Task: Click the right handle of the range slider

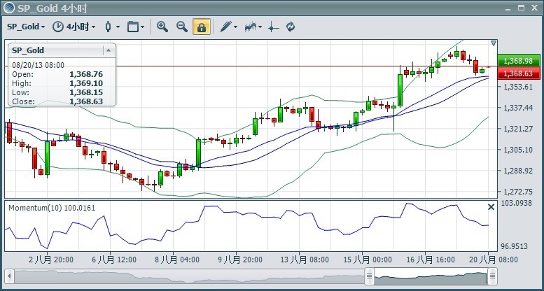Action: coord(492,277)
